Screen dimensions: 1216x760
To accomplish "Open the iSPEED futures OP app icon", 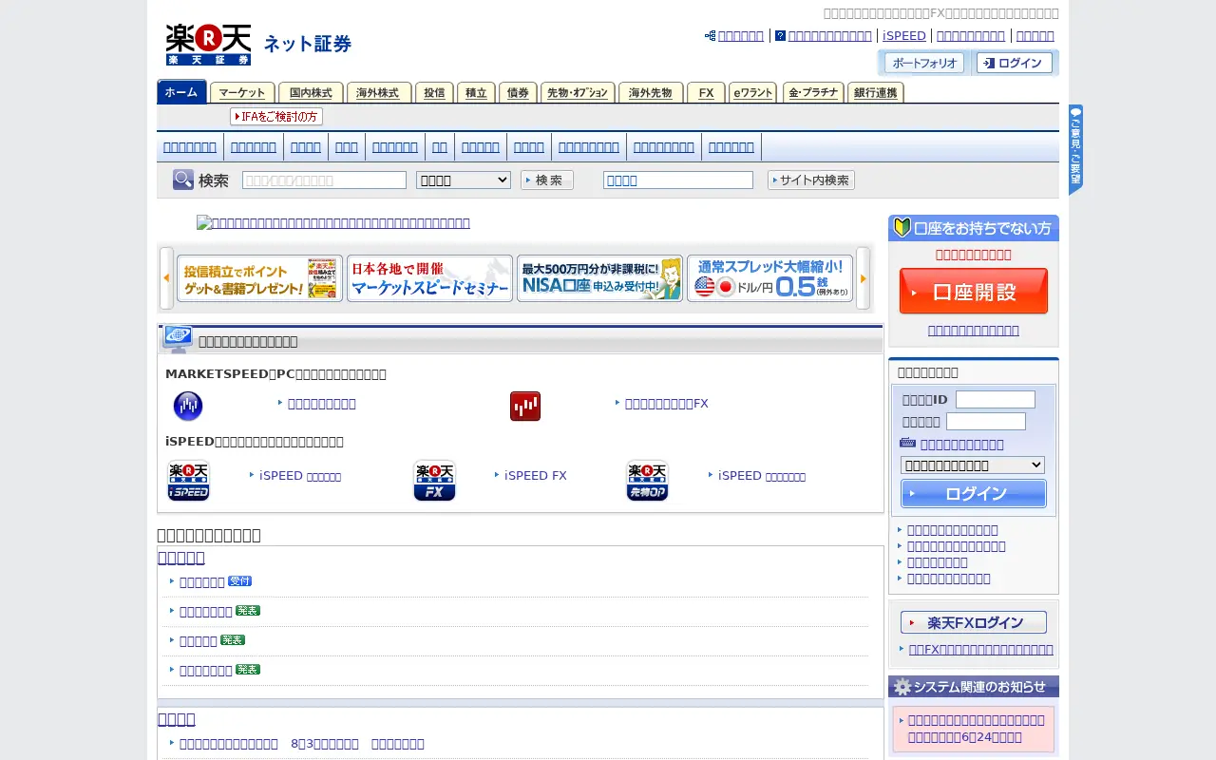I will (x=647, y=481).
